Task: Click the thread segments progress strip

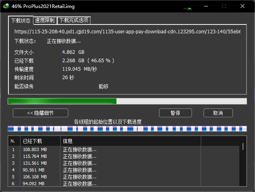Action: [127, 129]
